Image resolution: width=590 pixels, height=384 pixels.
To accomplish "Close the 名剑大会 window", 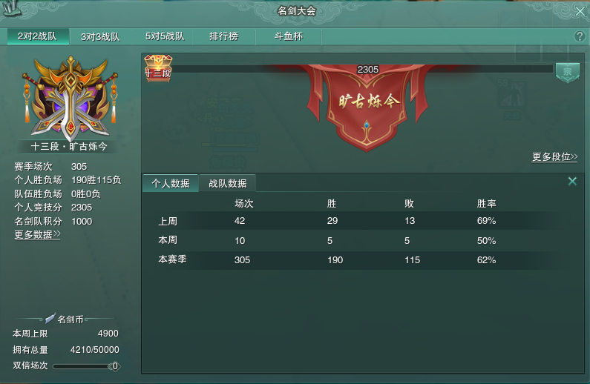I will 580,11.
